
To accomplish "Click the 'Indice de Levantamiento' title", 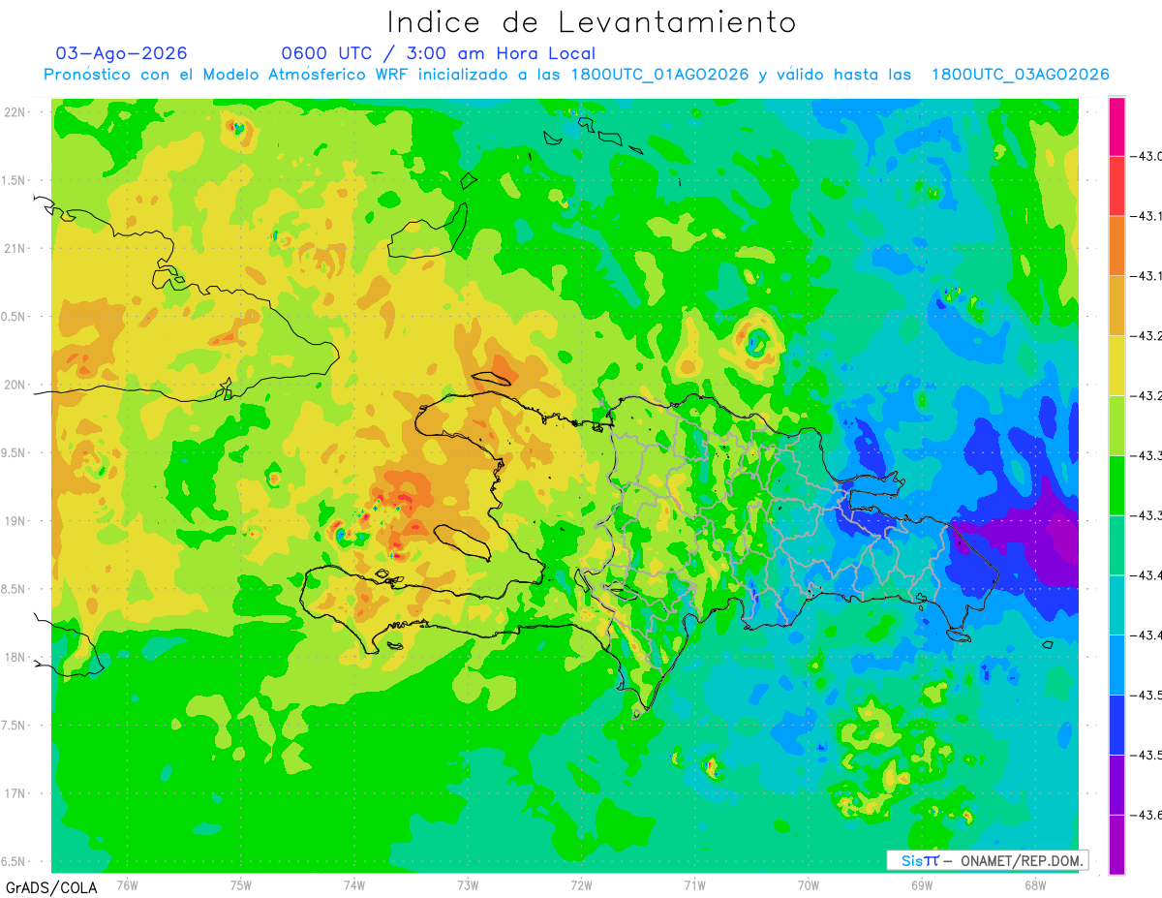I will click(592, 21).
